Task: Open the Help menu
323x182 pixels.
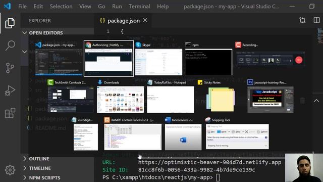Action: pos(163,7)
